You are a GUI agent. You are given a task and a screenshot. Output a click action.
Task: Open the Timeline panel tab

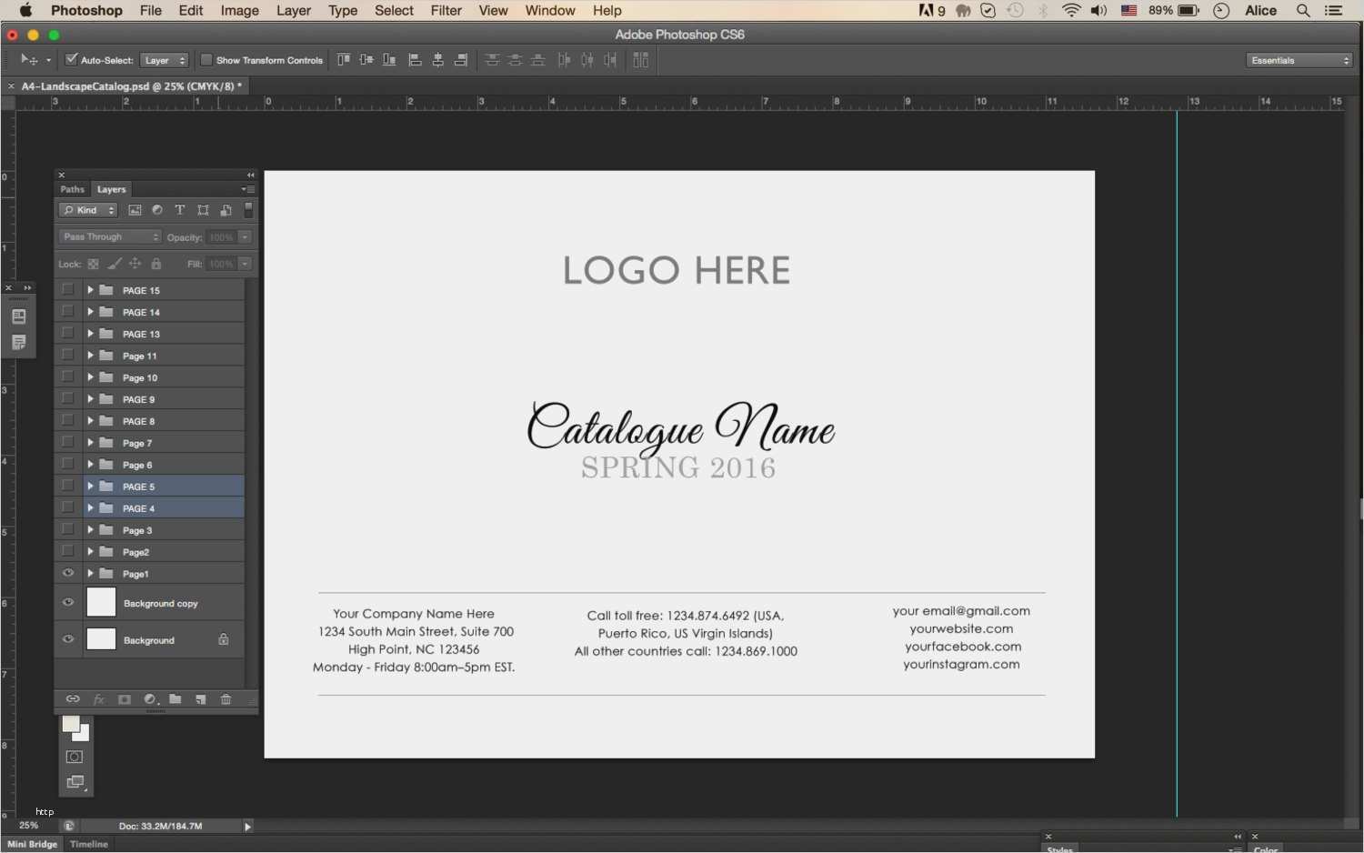(x=89, y=844)
